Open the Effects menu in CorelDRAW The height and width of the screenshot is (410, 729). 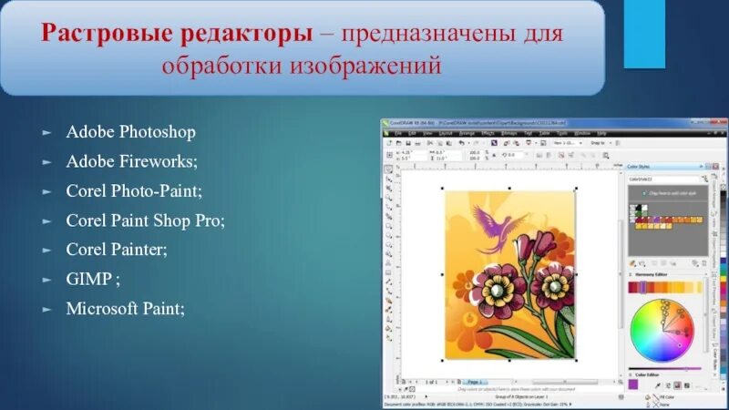point(488,133)
